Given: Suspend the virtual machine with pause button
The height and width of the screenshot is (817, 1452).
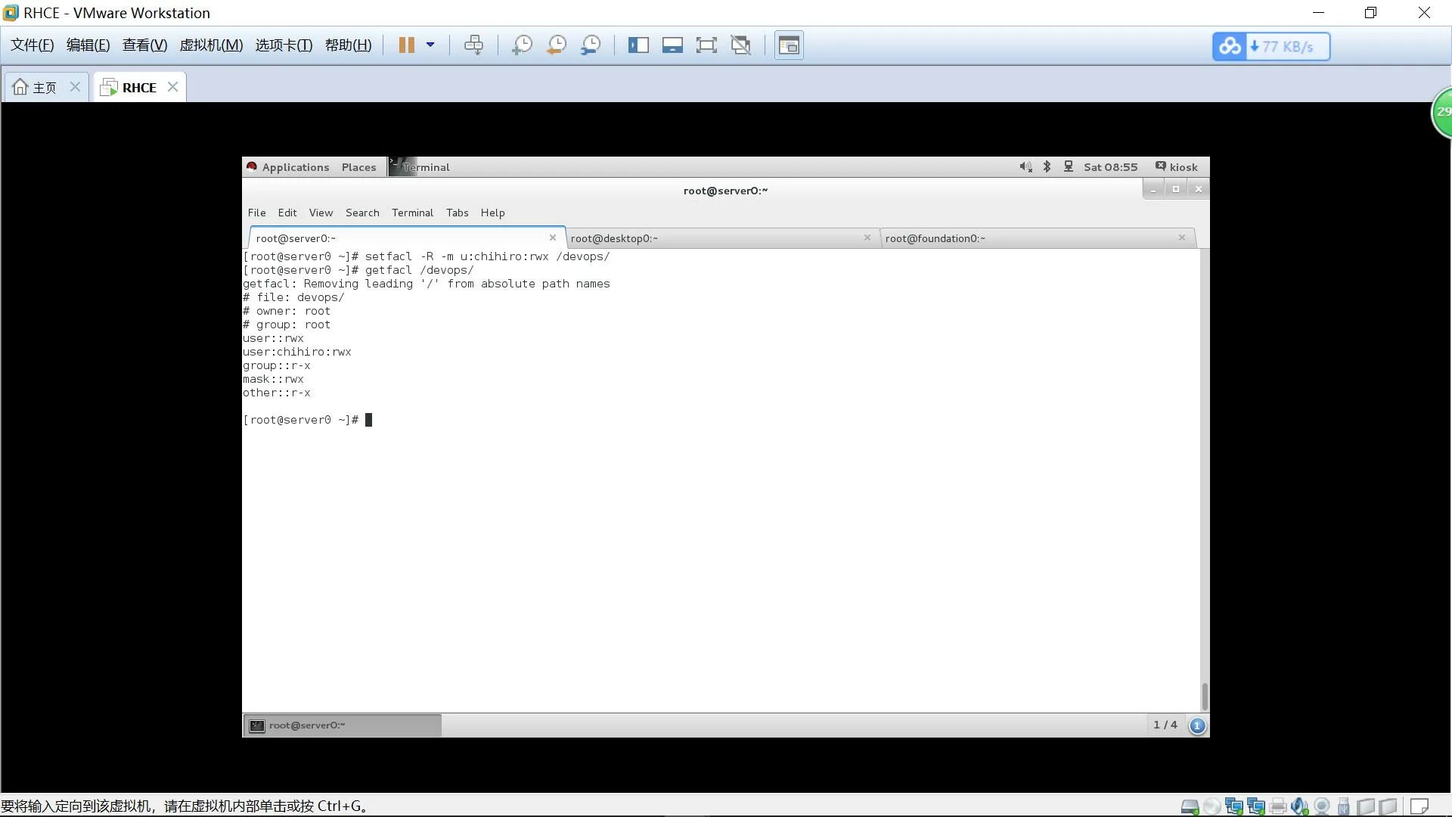Looking at the screenshot, I should tap(406, 45).
